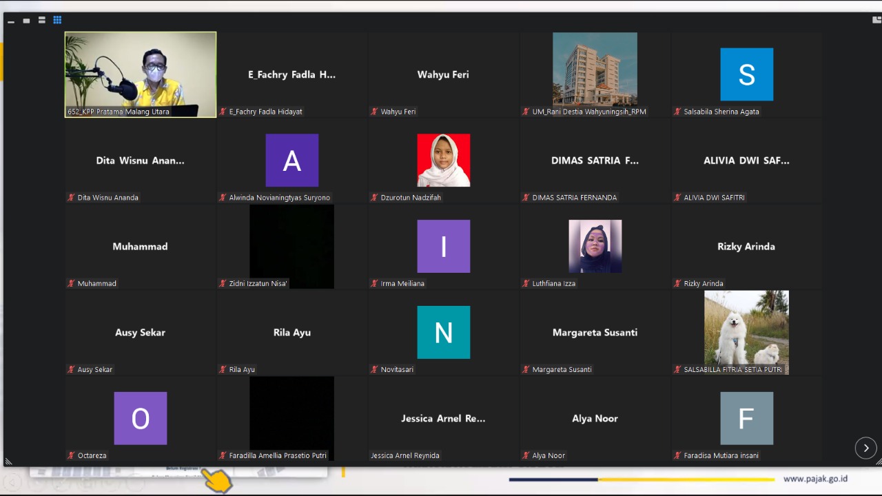Screen dimensions: 882x496
Task: Click muted mic icon beside Wahyu Feri
Action: pyautogui.click(x=374, y=112)
